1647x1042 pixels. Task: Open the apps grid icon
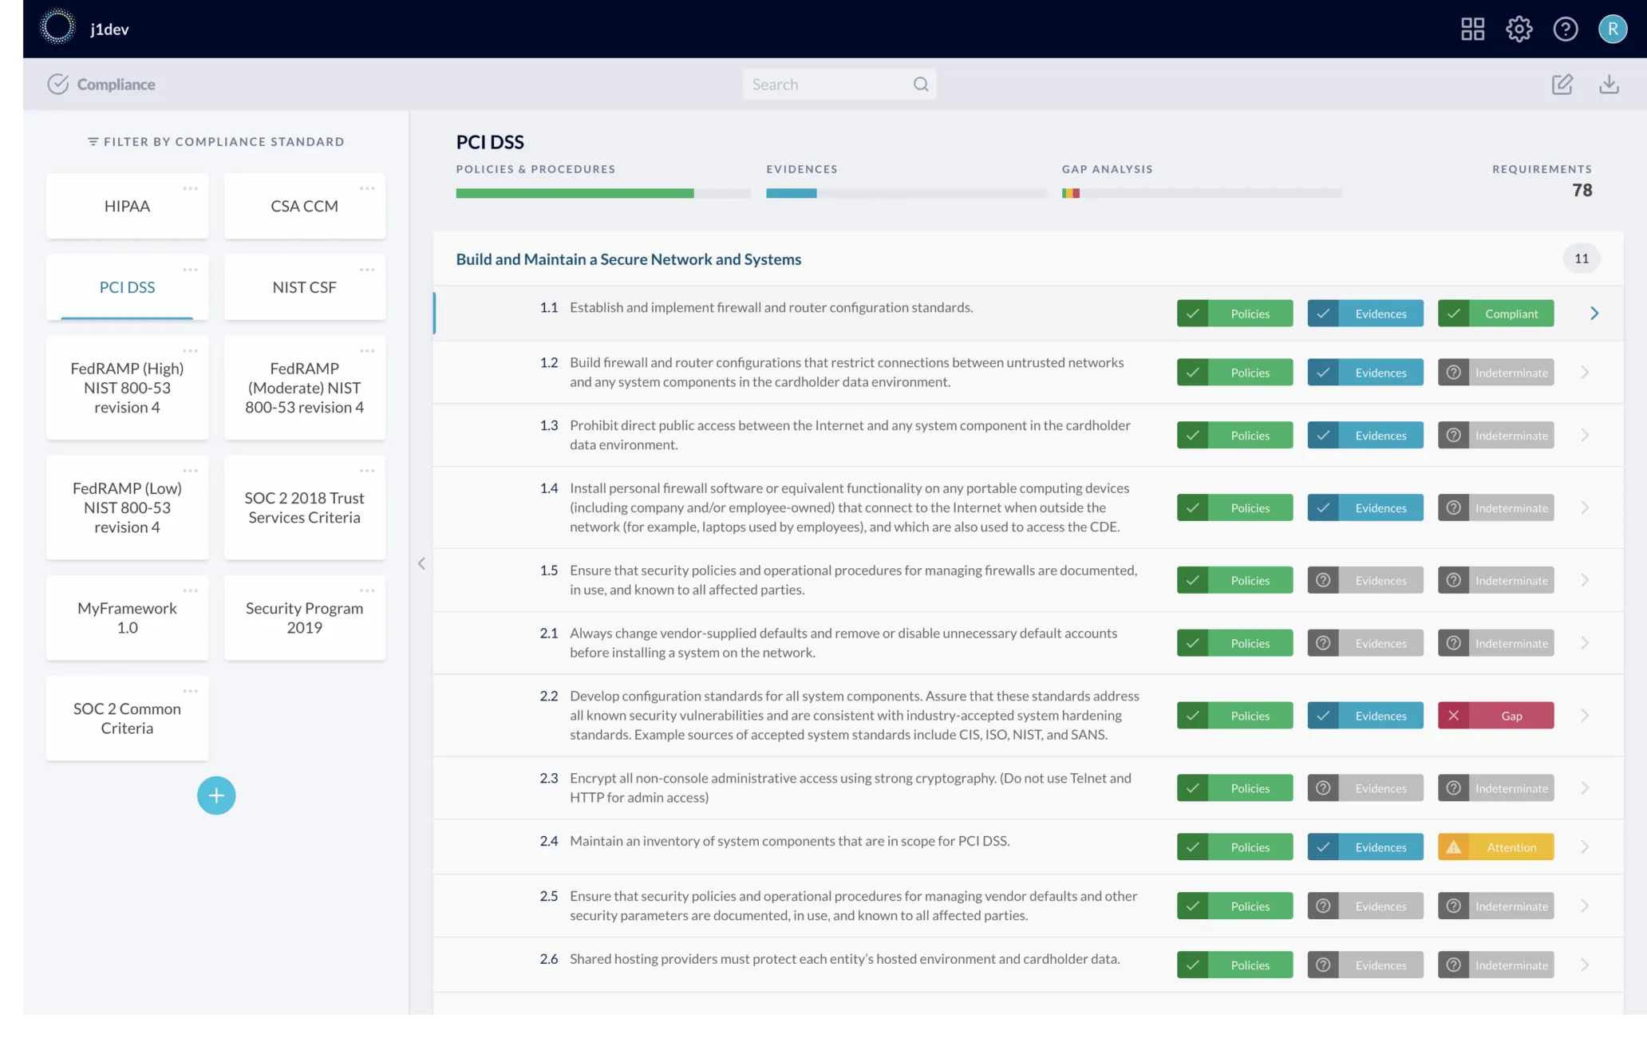(x=1472, y=30)
